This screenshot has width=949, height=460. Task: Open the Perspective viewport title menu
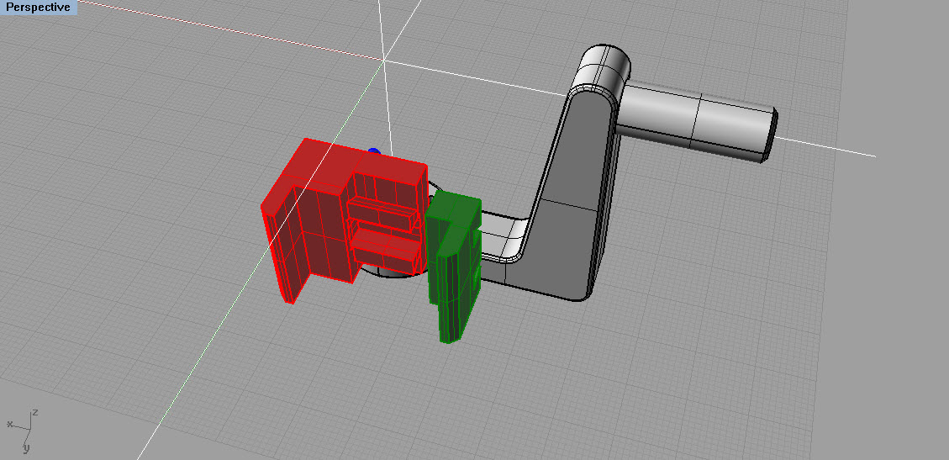pos(38,8)
